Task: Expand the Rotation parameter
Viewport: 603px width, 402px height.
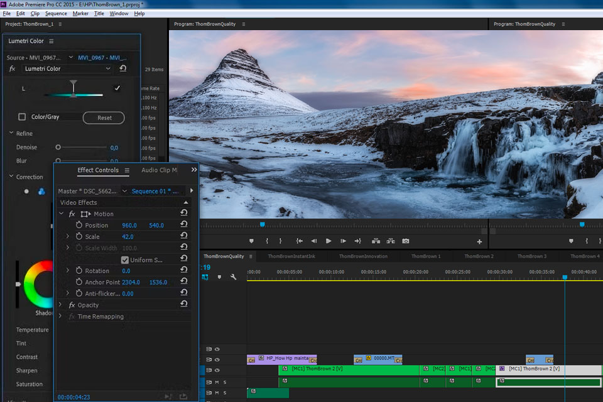Action: pyautogui.click(x=68, y=271)
